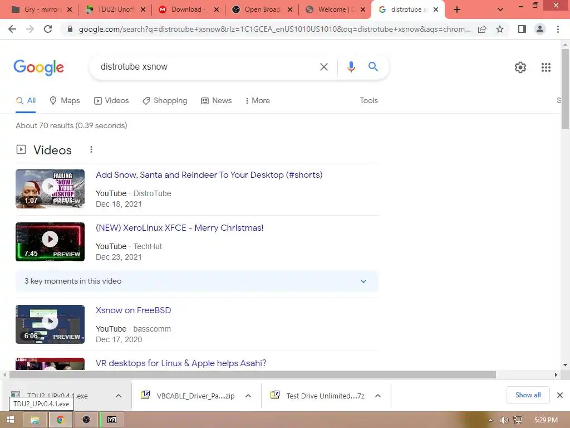
Task: Open options for TDU2_UPv0.4.1.exe download
Action: tap(119, 396)
